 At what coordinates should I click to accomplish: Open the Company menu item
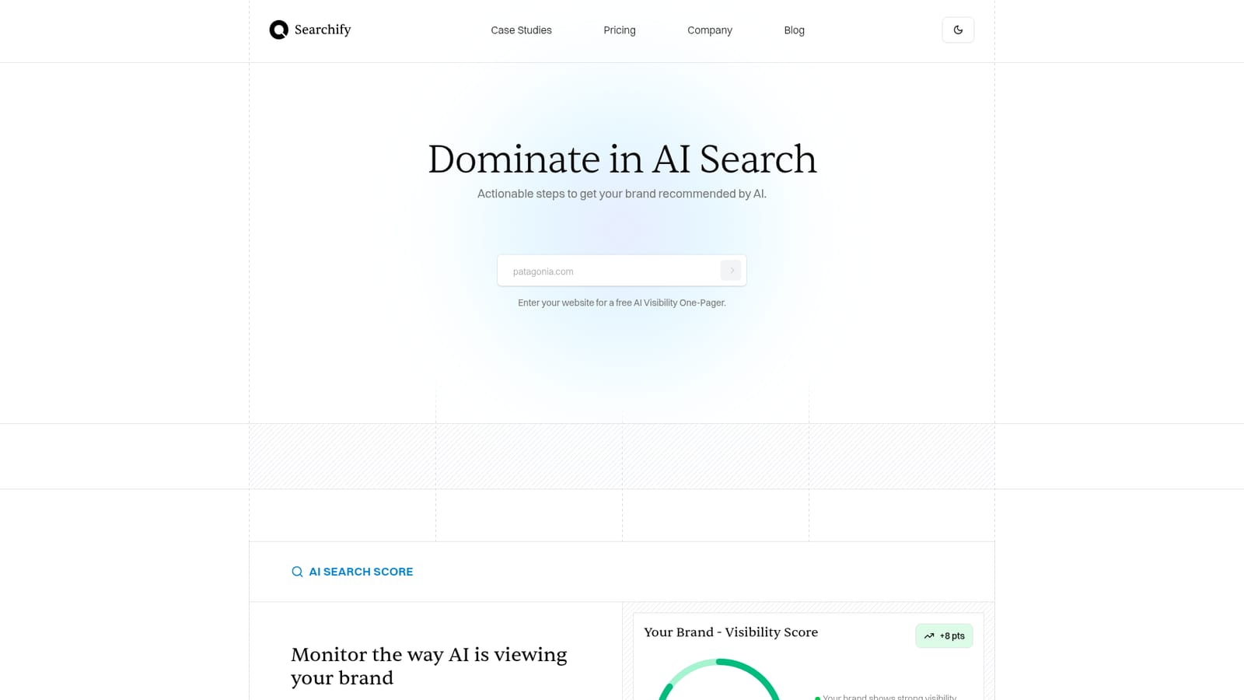(x=710, y=30)
